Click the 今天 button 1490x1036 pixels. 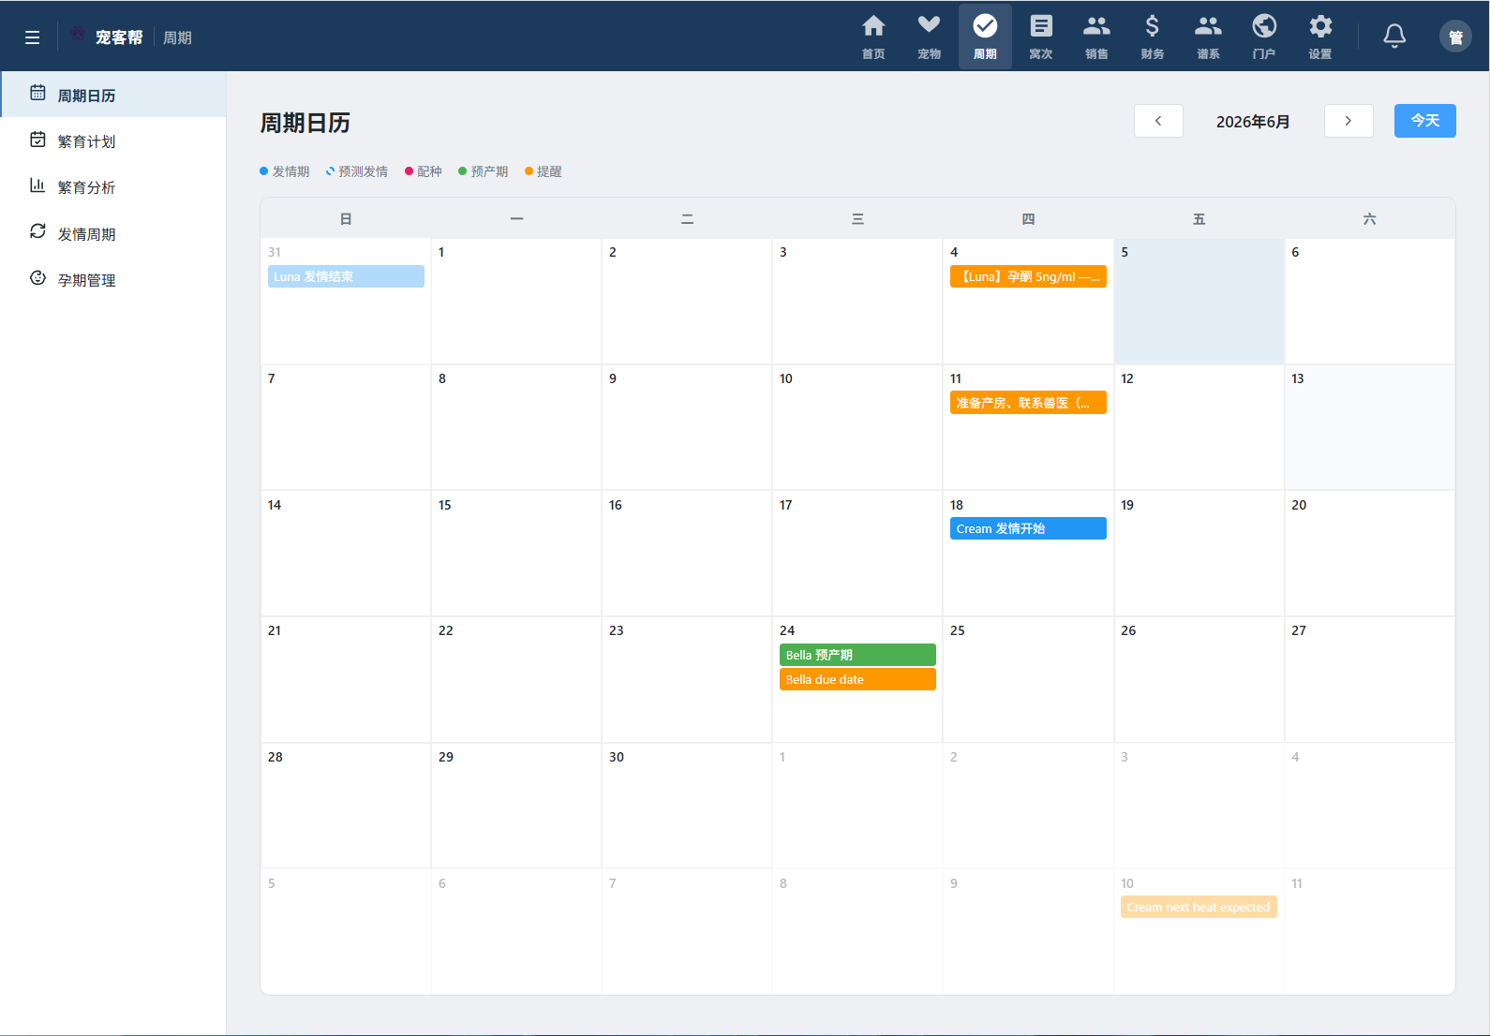click(x=1425, y=121)
